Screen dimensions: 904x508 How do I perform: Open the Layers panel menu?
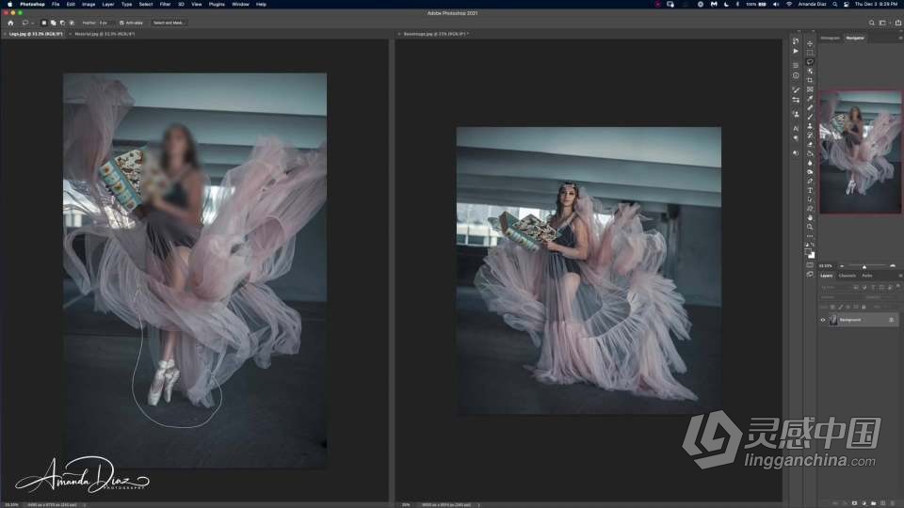tap(900, 276)
